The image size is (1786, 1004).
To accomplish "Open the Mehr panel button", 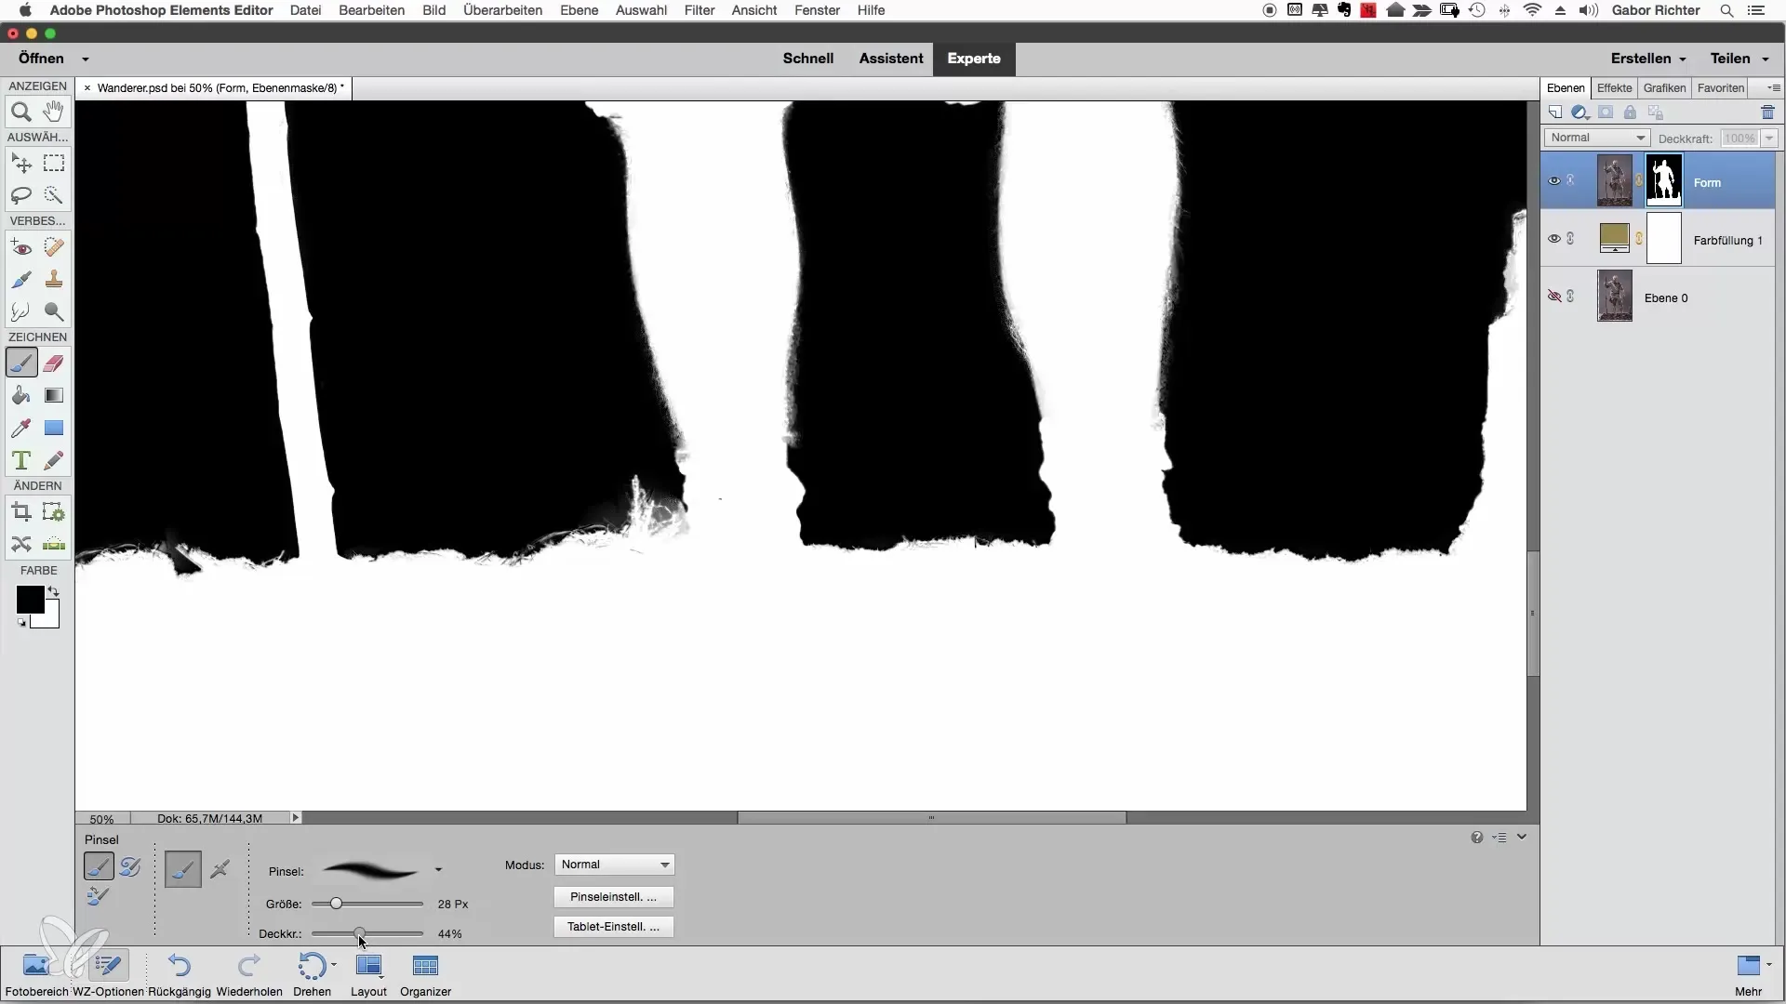I will (x=1749, y=974).
